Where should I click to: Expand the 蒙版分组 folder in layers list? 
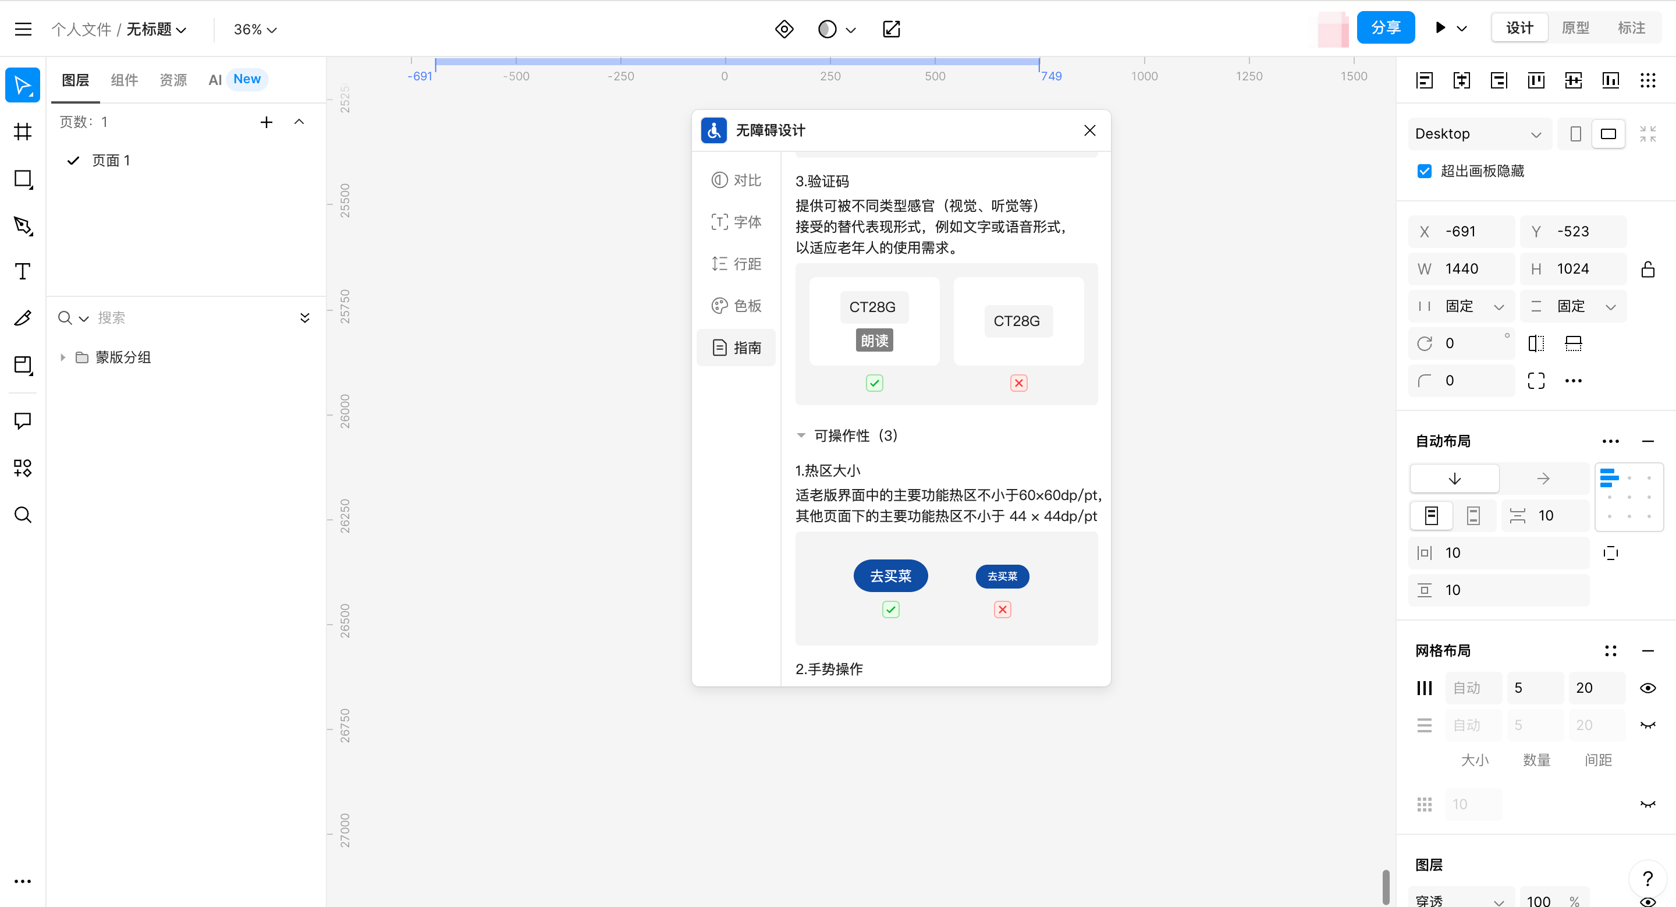click(x=62, y=357)
